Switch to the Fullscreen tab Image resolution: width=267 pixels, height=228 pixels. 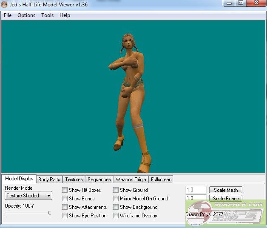[161, 180]
